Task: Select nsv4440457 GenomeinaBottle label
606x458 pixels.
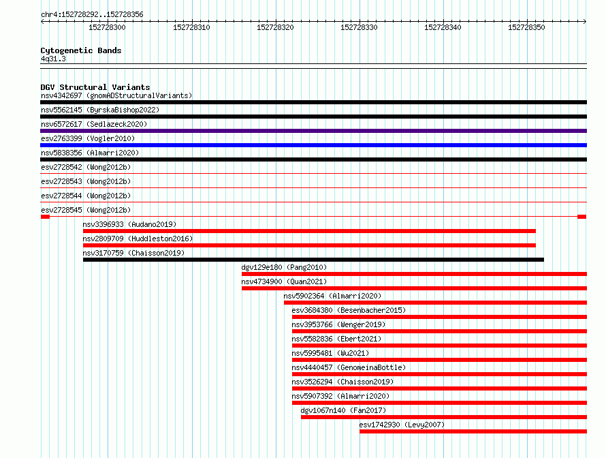Action: coord(349,367)
